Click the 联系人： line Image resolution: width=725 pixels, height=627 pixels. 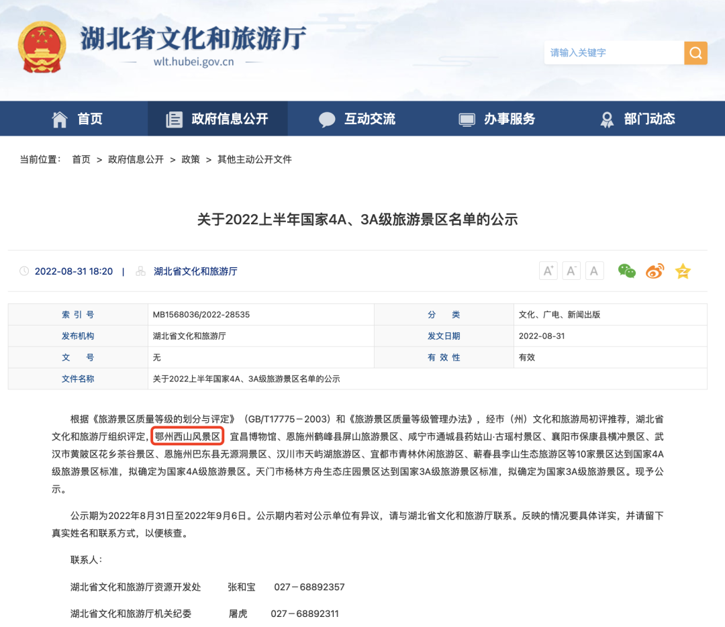click(x=87, y=560)
